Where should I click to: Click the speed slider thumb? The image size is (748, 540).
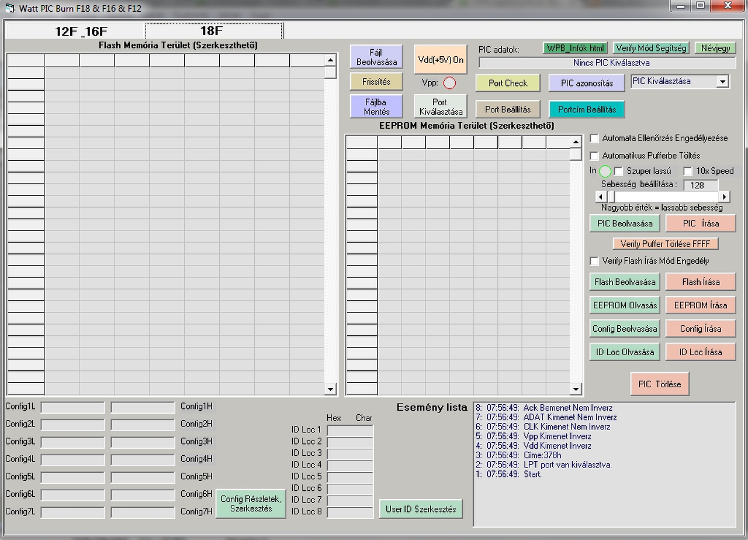click(x=610, y=197)
